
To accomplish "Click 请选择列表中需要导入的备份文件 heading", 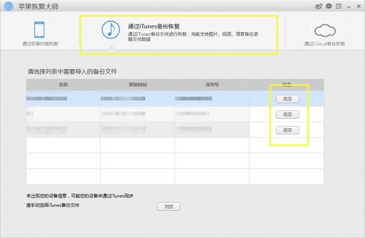I will point(72,72).
